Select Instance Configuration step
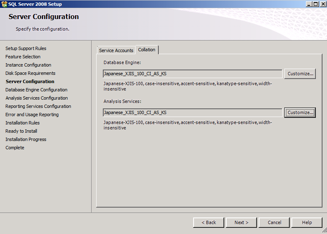 click(x=28, y=65)
